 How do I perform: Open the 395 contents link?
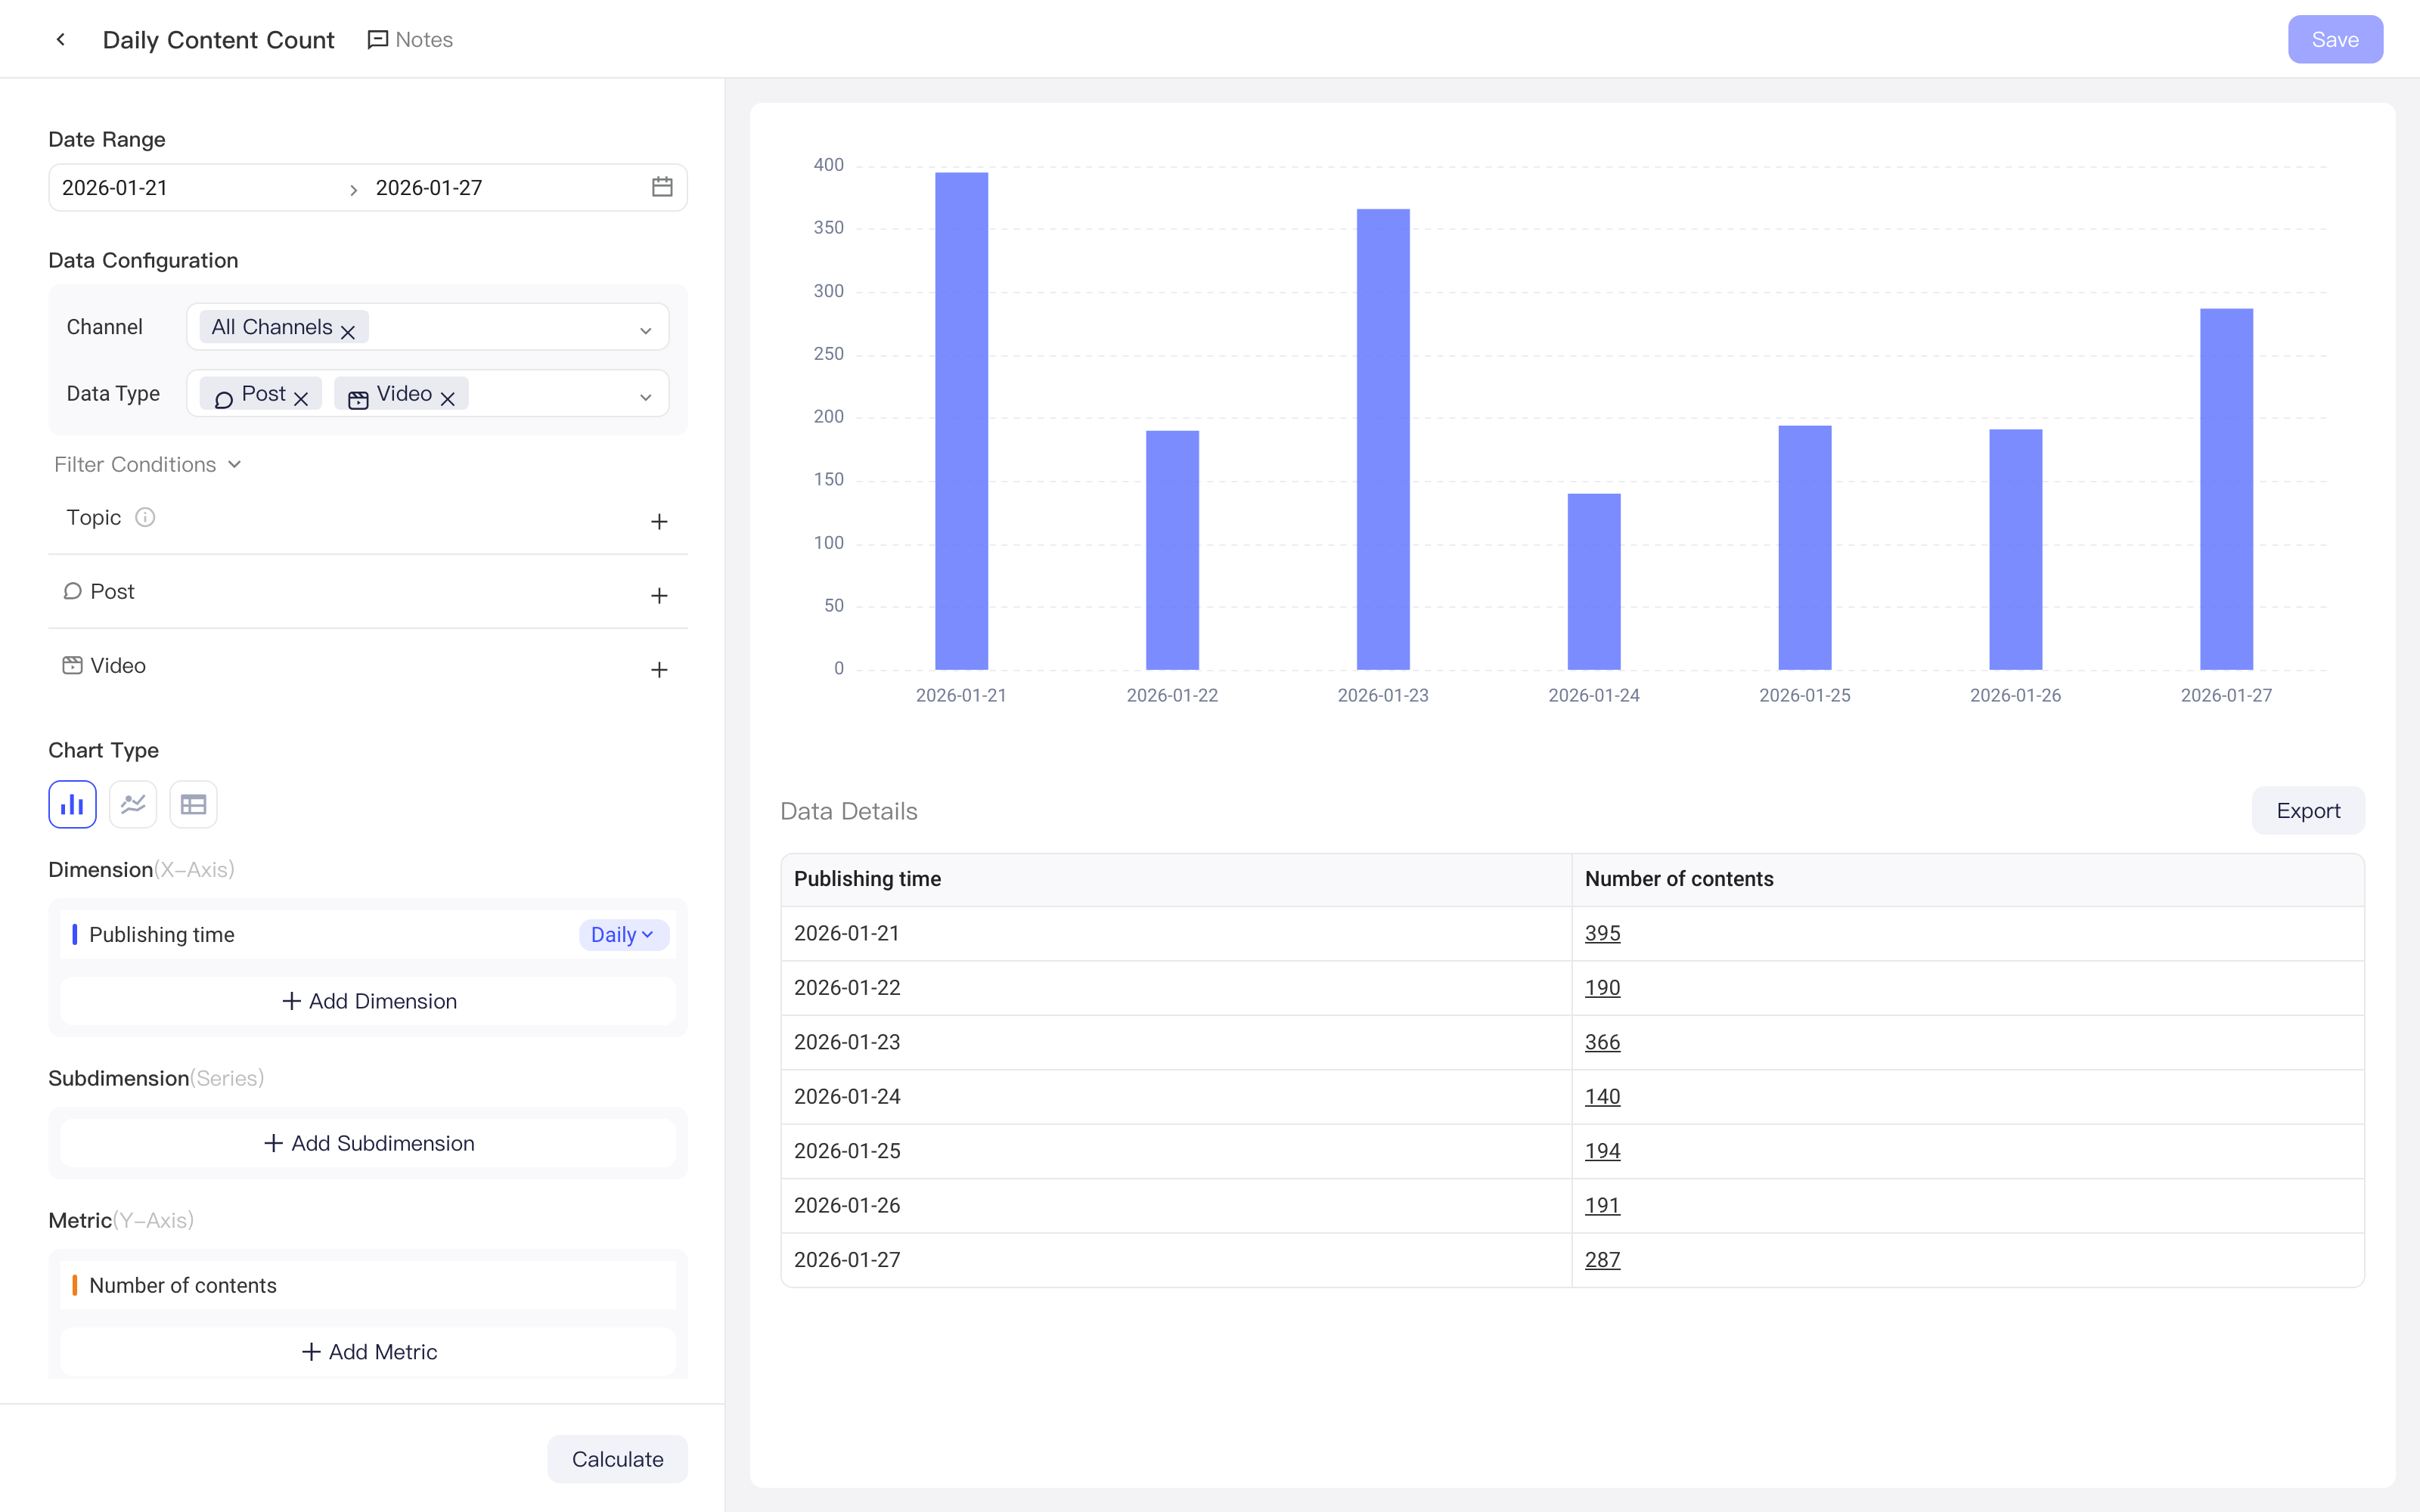point(1602,933)
